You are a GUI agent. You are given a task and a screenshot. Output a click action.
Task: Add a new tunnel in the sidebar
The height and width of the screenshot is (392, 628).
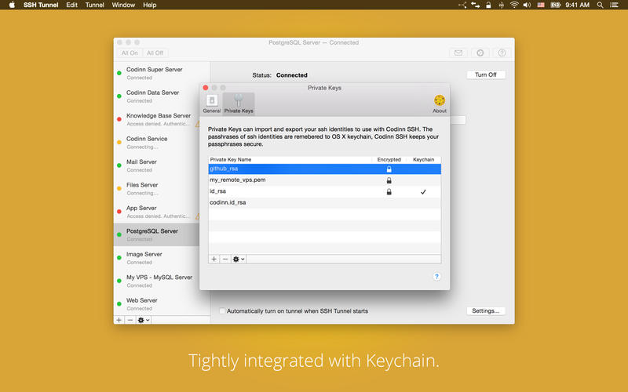[x=119, y=320]
